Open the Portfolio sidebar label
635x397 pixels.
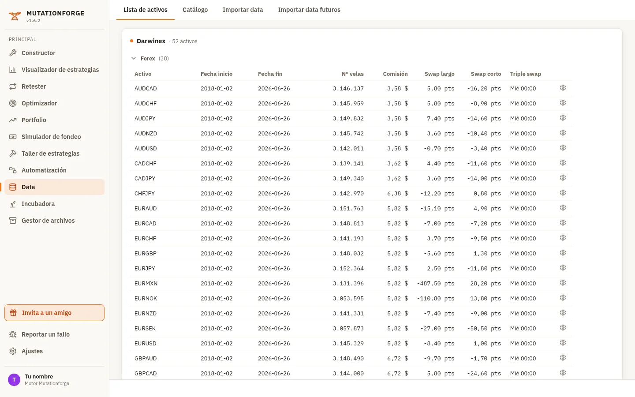[x=34, y=120]
